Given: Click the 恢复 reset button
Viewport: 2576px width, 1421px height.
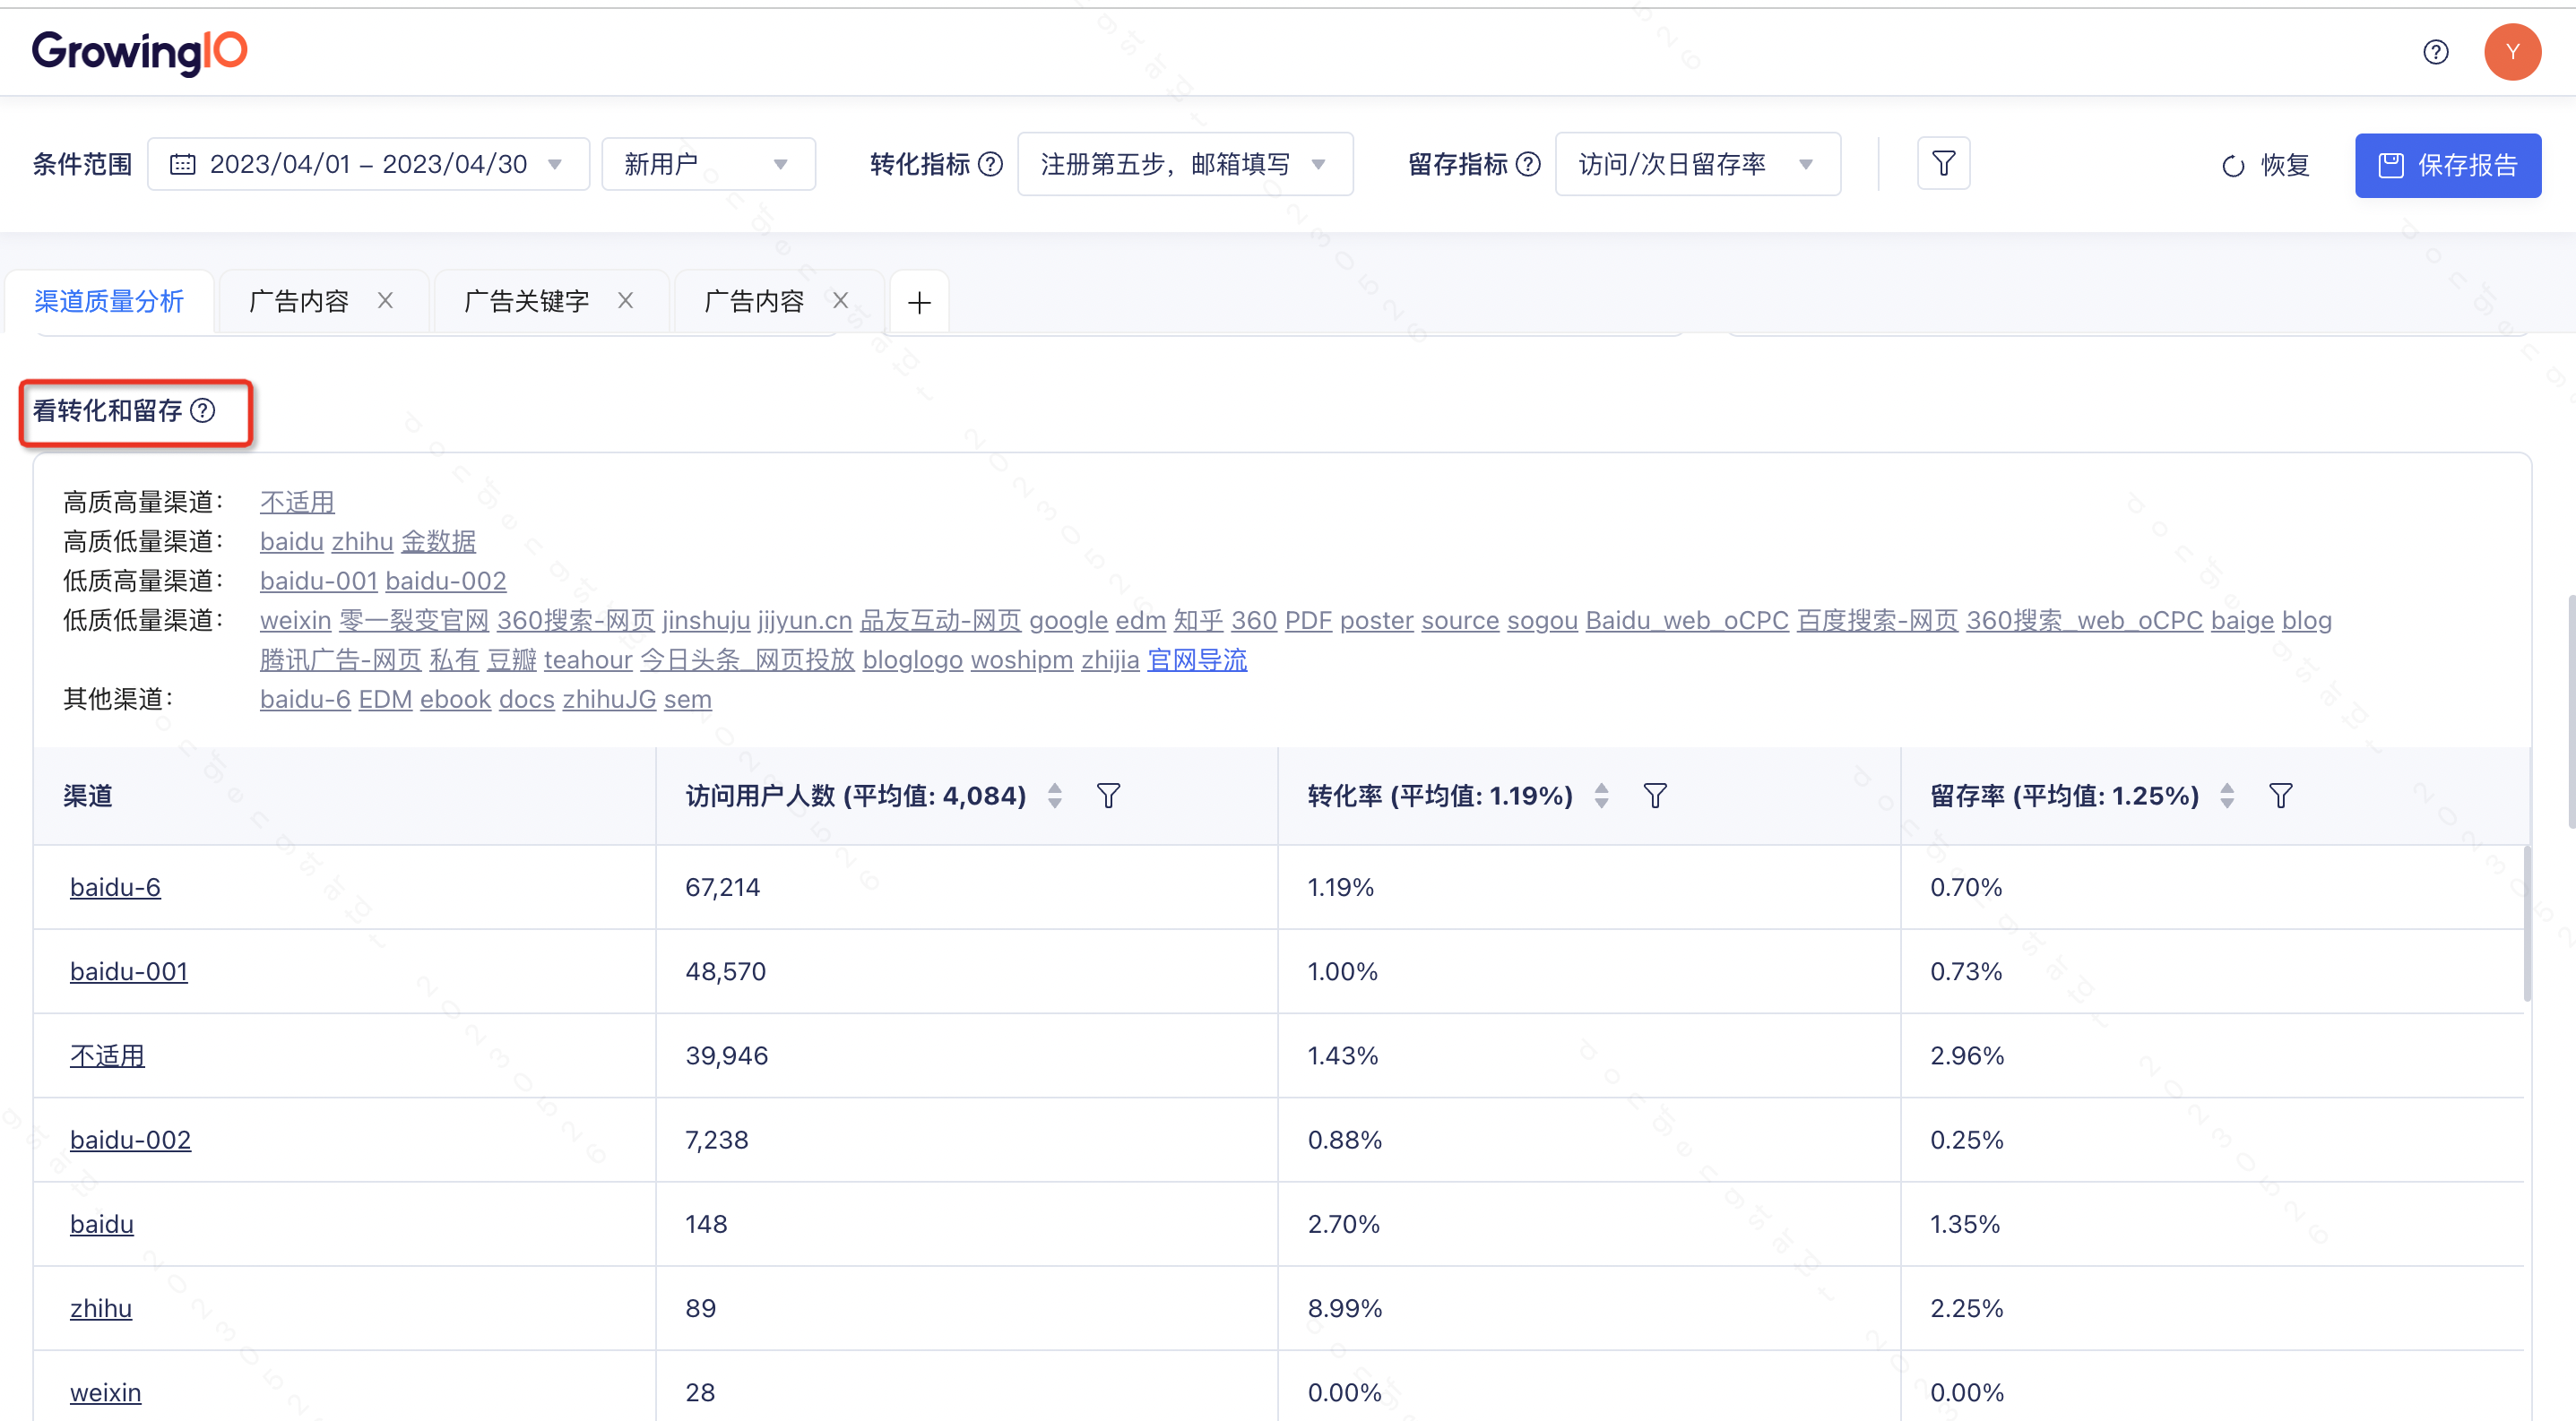Looking at the screenshot, I should (x=2265, y=165).
